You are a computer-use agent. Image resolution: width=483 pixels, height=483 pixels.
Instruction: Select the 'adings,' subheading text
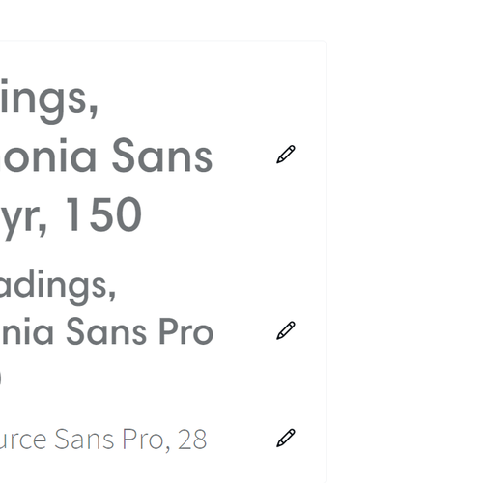[x=58, y=287]
